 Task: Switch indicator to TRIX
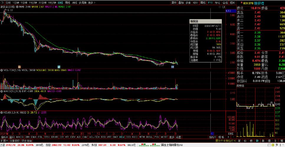coord(47,137)
